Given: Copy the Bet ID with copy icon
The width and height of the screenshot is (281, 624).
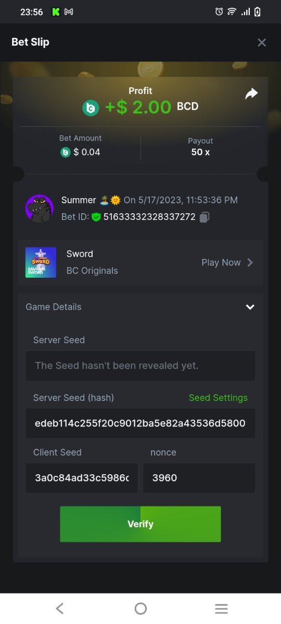Looking at the screenshot, I should 205,217.
